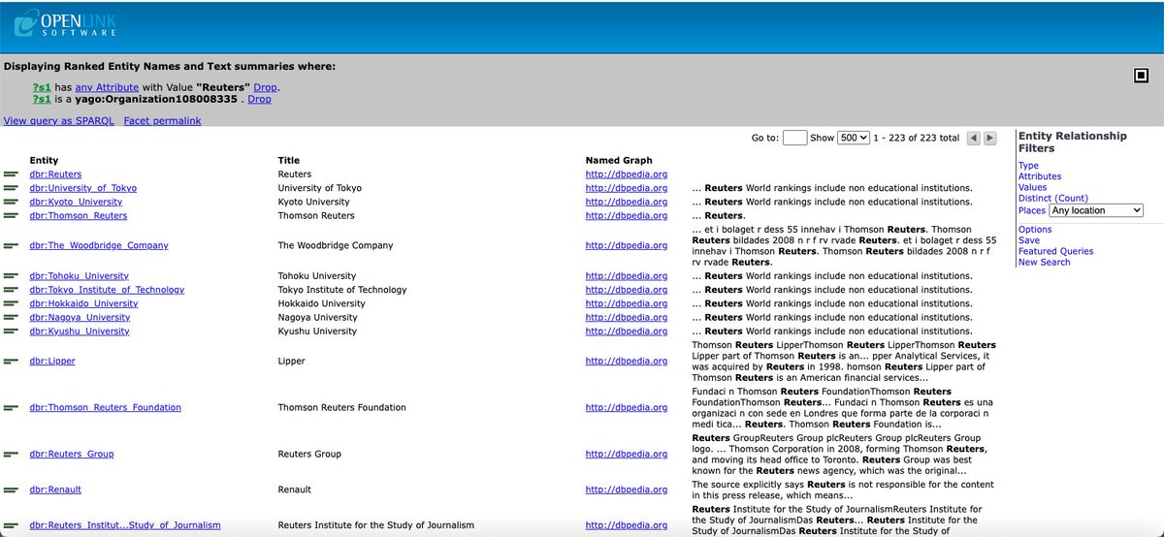Open the dbr:Tokyo_Institute_of_Technology entity link

pos(107,290)
